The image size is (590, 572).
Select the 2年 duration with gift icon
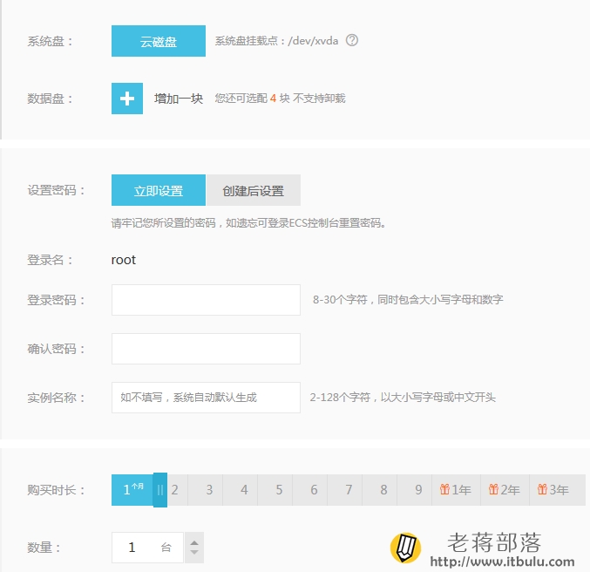coord(505,489)
